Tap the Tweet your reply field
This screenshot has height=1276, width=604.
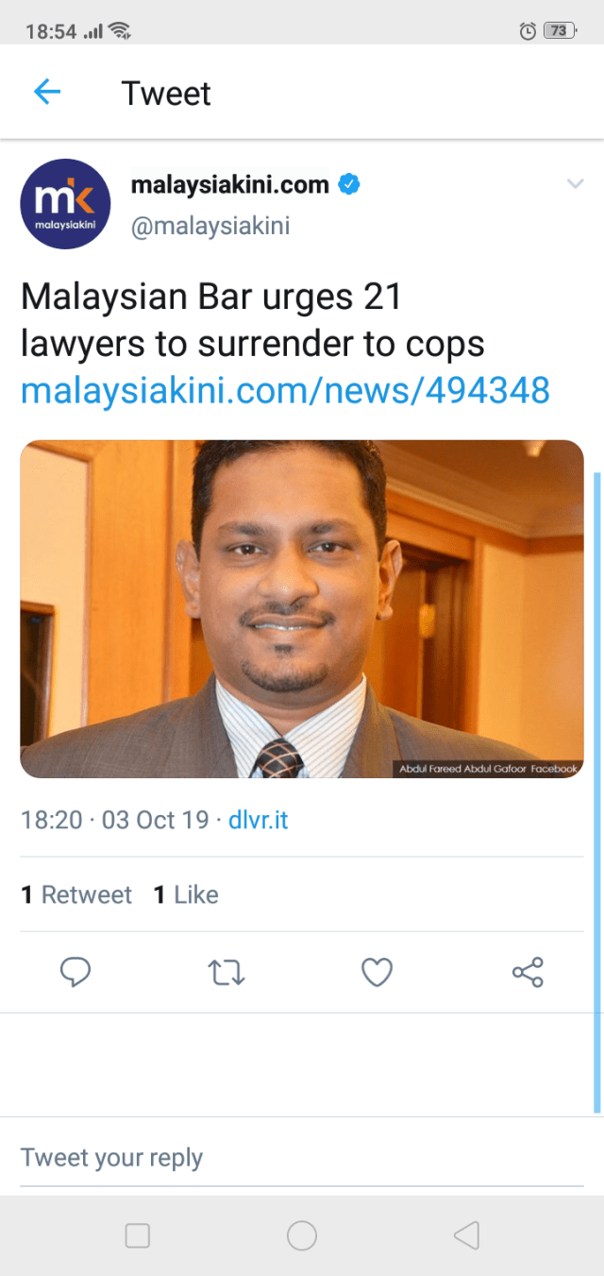[302, 1158]
